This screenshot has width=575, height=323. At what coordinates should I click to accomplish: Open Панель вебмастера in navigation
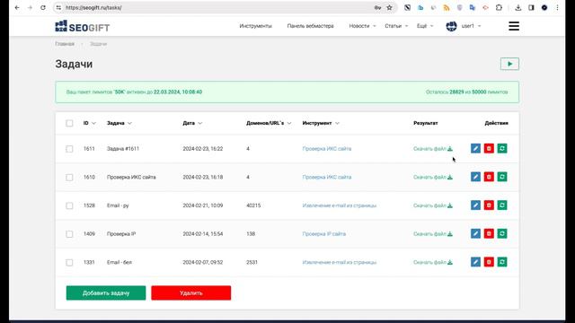pyautogui.click(x=310, y=26)
